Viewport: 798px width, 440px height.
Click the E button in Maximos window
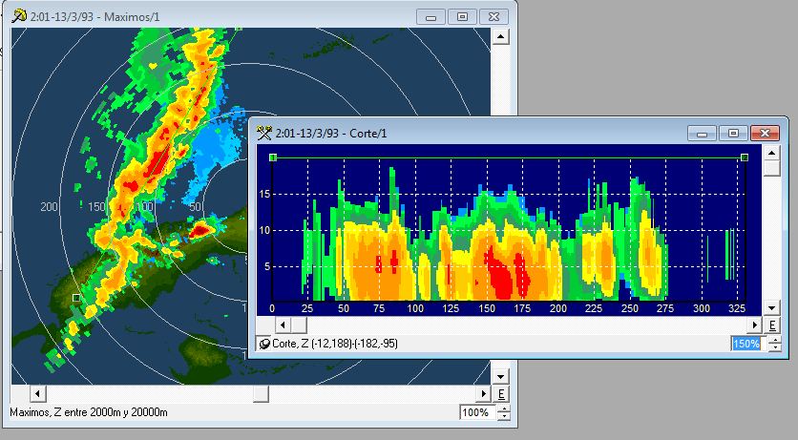(501, 394)
